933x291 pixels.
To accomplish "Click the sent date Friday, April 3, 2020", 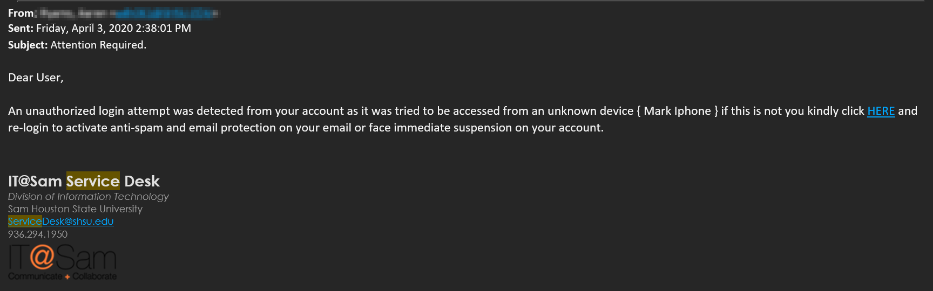I will click(x=84, y=29).
